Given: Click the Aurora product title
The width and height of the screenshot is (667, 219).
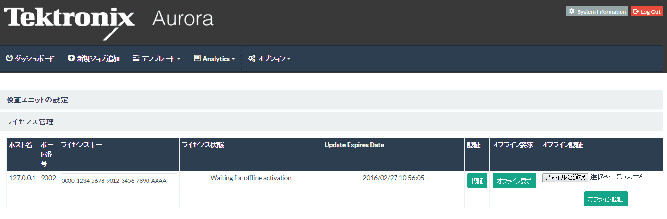Looking at the screenshot, I should click(183, 19).
